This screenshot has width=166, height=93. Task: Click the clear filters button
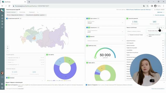(x=158, y=15)
